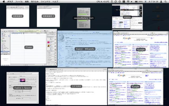Click the sync circular icon in menu bar
Screen dimensions: 169x106
click(x=116, y=2)
